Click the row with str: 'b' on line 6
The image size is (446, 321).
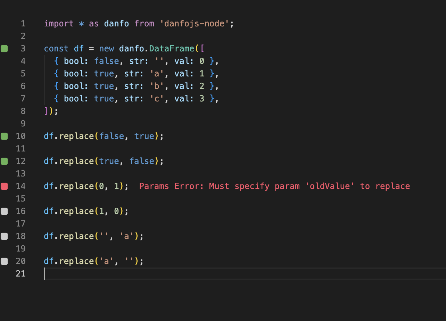[137, 86]
